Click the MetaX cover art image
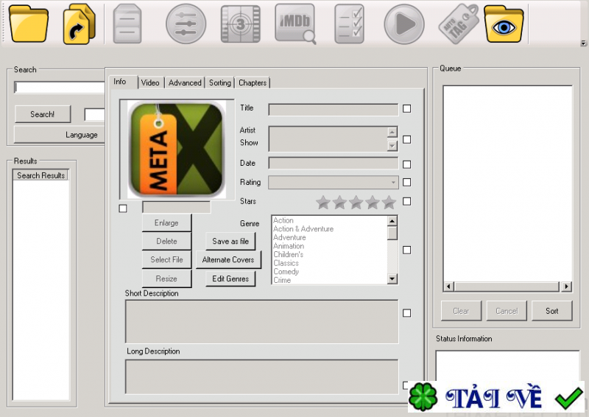The width and height of the screenshot is (589, 417). [x=177, y=150]
